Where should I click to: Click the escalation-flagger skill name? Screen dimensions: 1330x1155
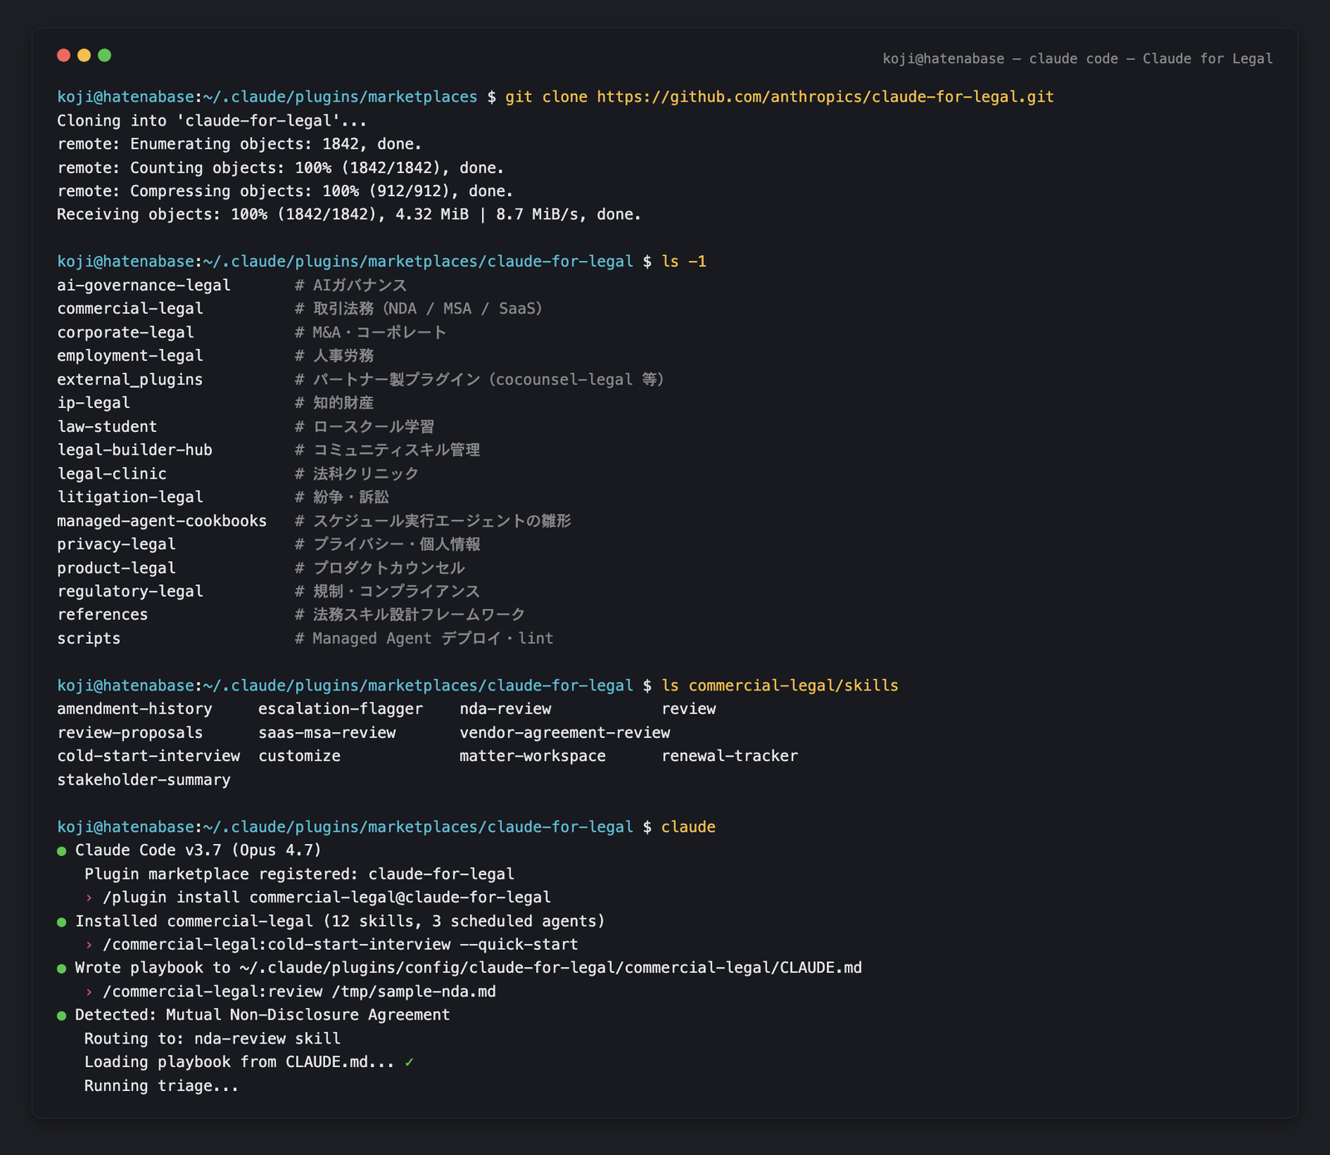[341, 709]
